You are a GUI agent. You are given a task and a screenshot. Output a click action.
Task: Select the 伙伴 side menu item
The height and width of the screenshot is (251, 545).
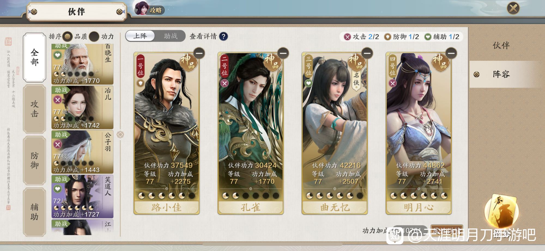(x=501, y=45)
